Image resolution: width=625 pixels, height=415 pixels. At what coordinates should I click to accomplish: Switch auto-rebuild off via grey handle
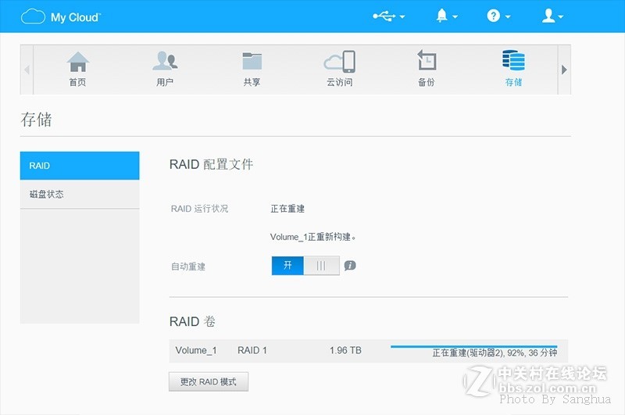(321, 266)
